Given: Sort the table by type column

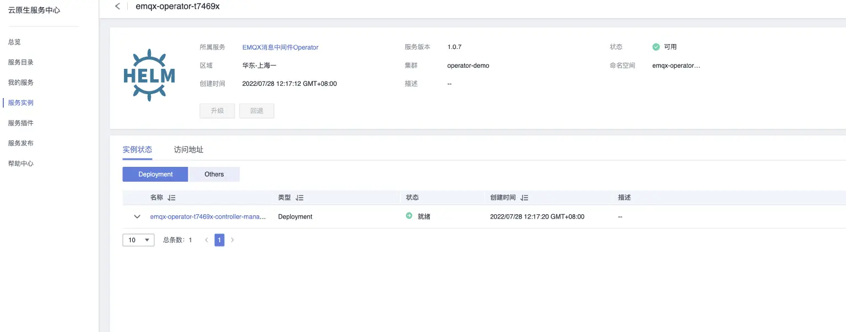Looking at the screenshot, I should point(300,198).
